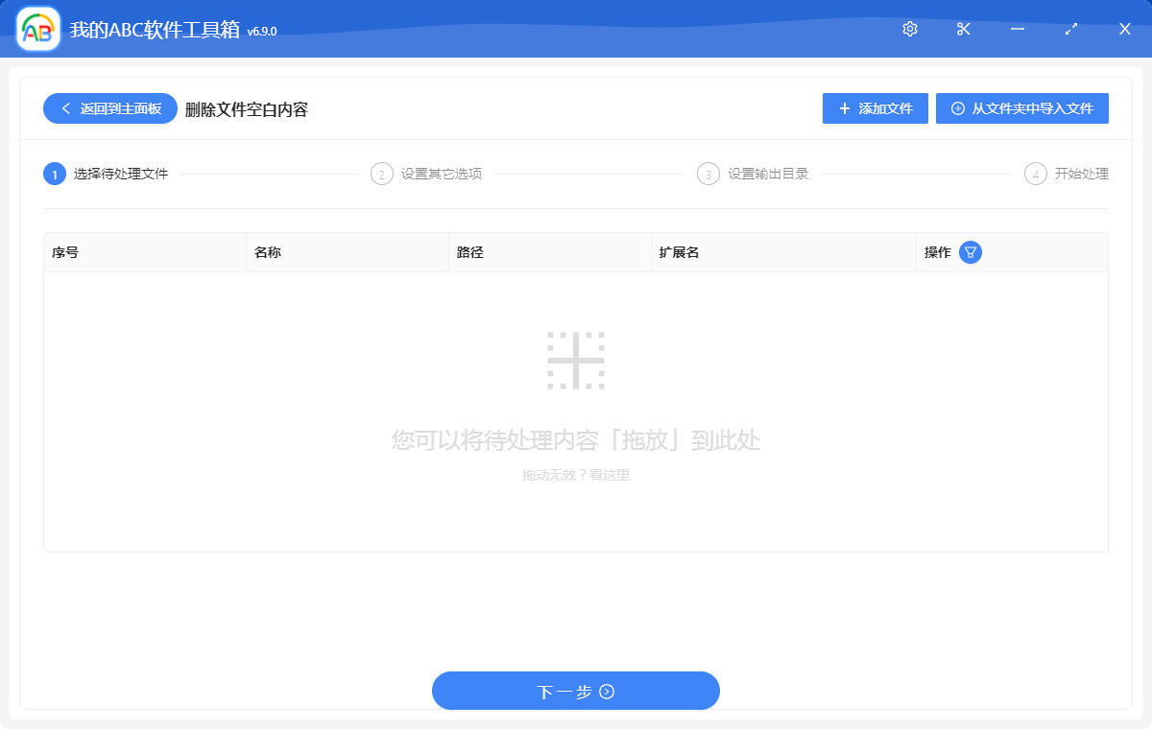This screenshot has height=729, width=1152.
Task: Click 返回到主面板 to go back
Action: tap(108, 108)
